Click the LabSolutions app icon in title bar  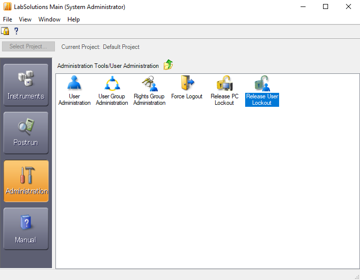[7, 6]
